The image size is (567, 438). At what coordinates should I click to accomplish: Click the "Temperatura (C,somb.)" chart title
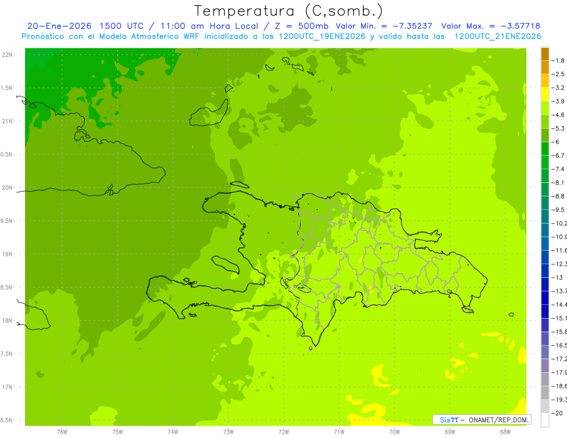[288, 10]
